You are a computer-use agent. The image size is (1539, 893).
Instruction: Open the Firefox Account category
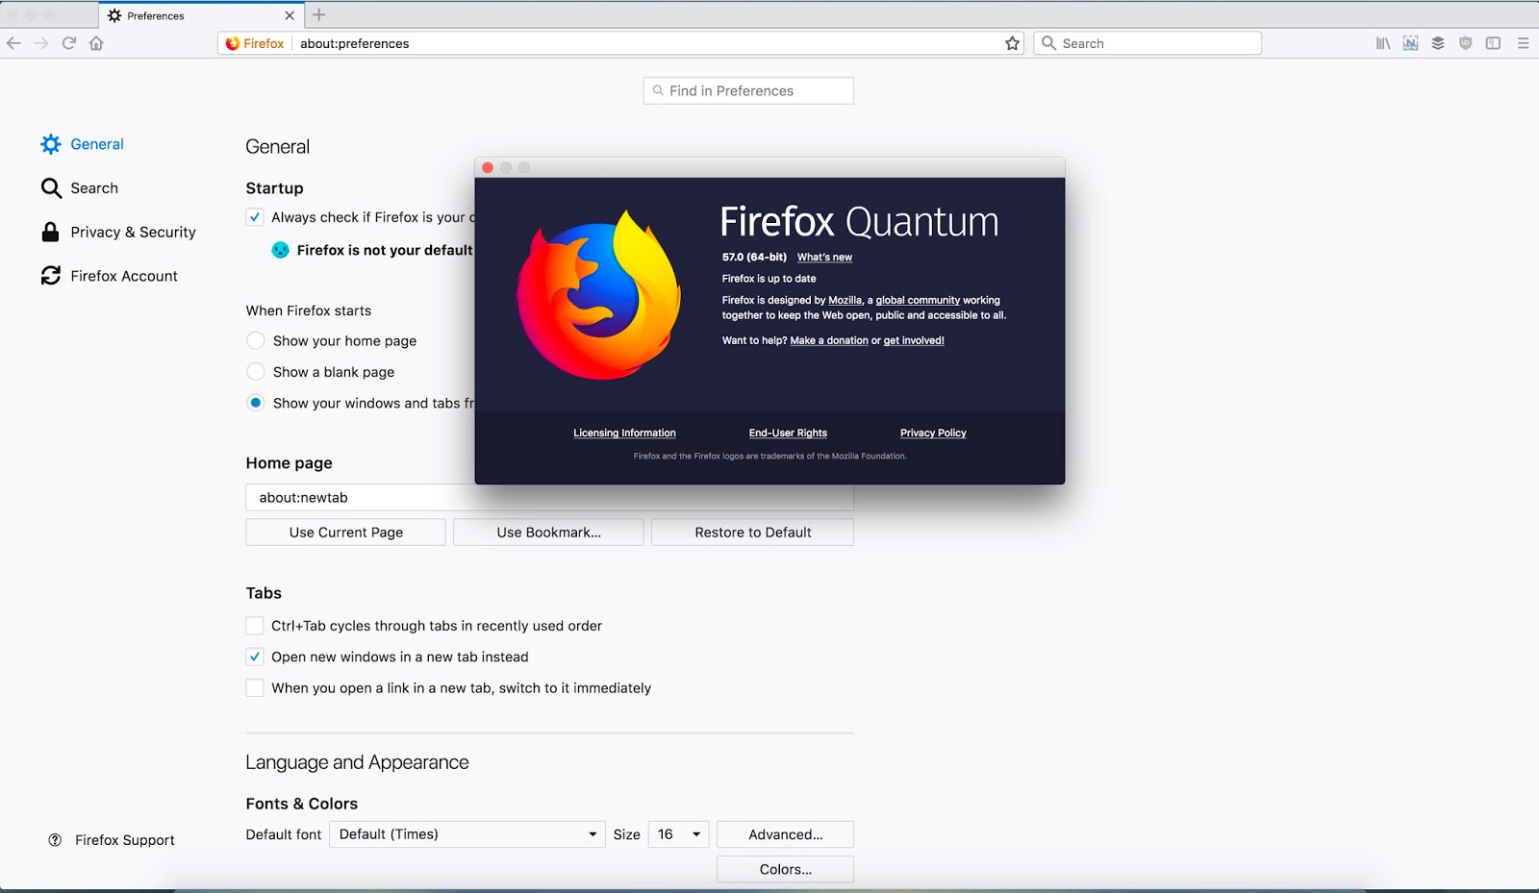(x=110, y=276)
